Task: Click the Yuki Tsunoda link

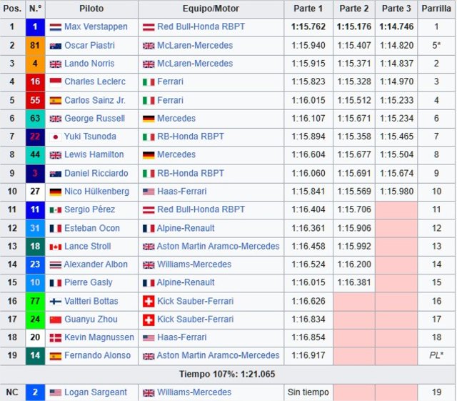Action: click(90, 137)
